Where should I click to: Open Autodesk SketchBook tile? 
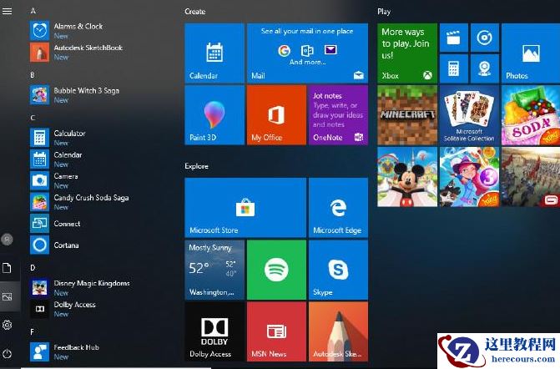click(338, 331)
